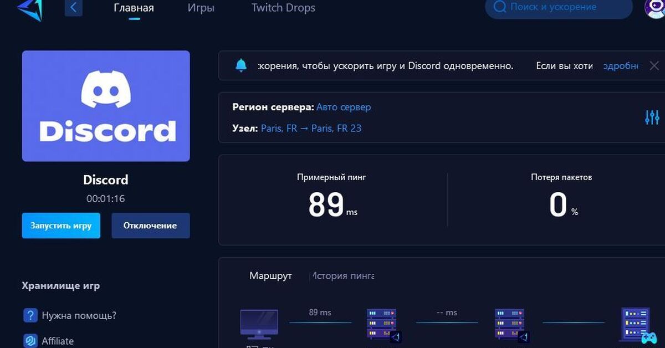Click the -- ms label on the route line

(x=447, y=313)
